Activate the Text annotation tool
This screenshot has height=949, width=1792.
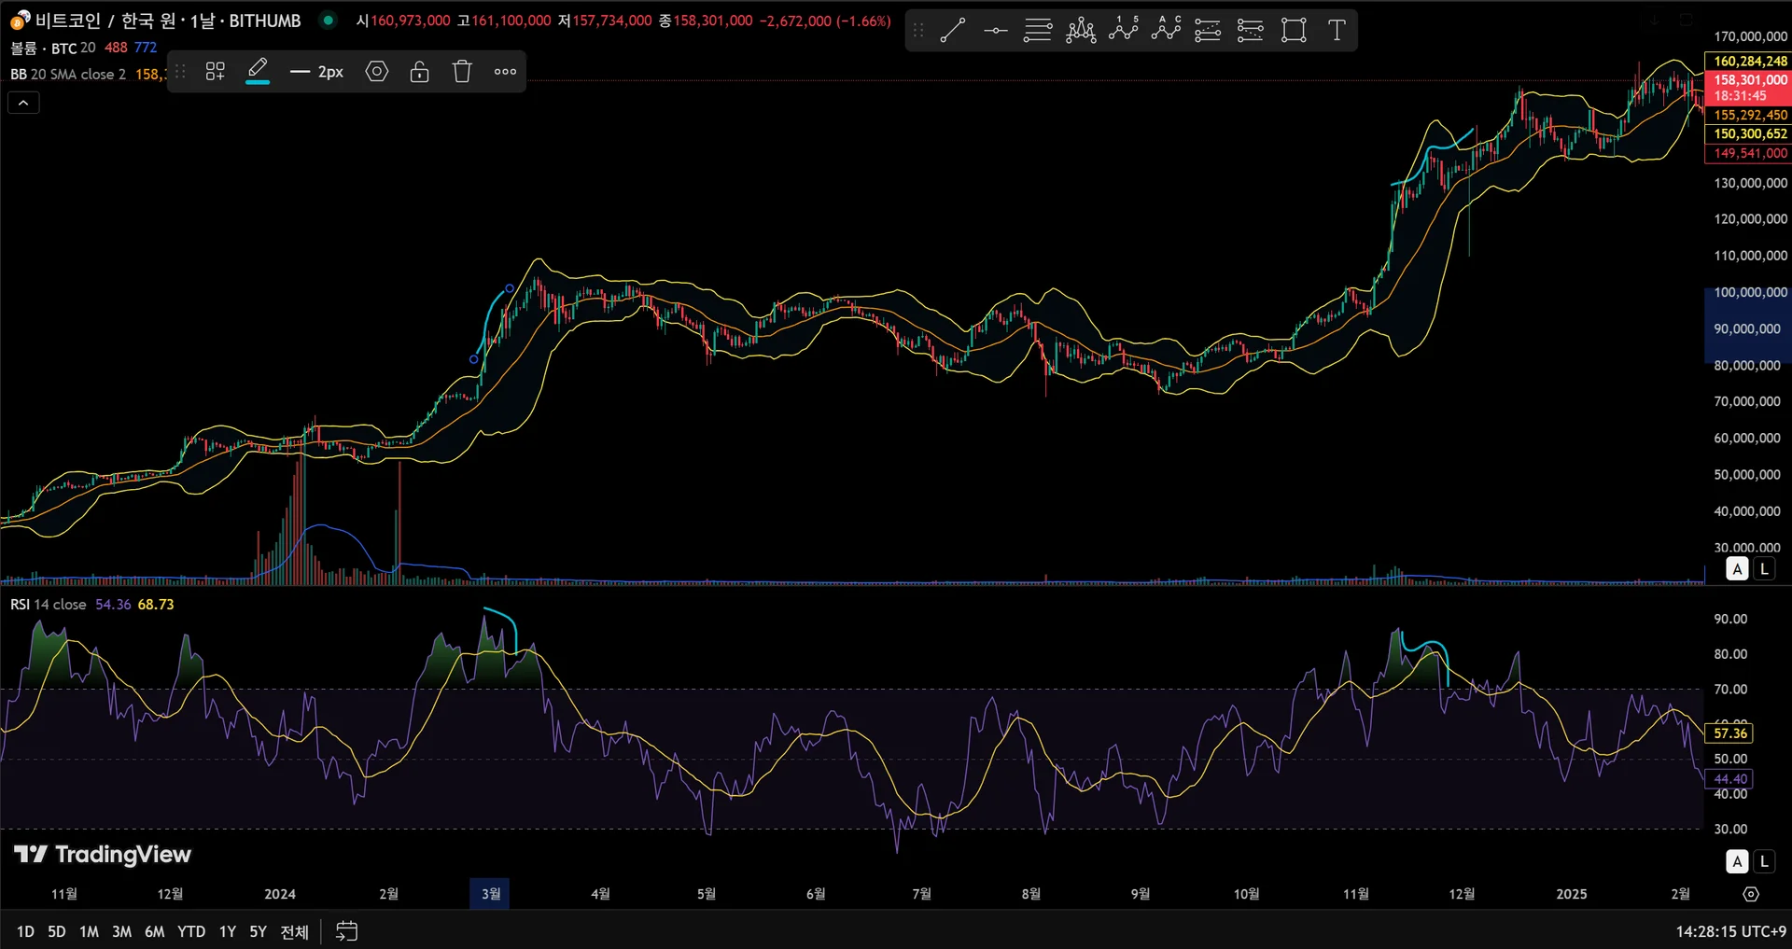1337,31
